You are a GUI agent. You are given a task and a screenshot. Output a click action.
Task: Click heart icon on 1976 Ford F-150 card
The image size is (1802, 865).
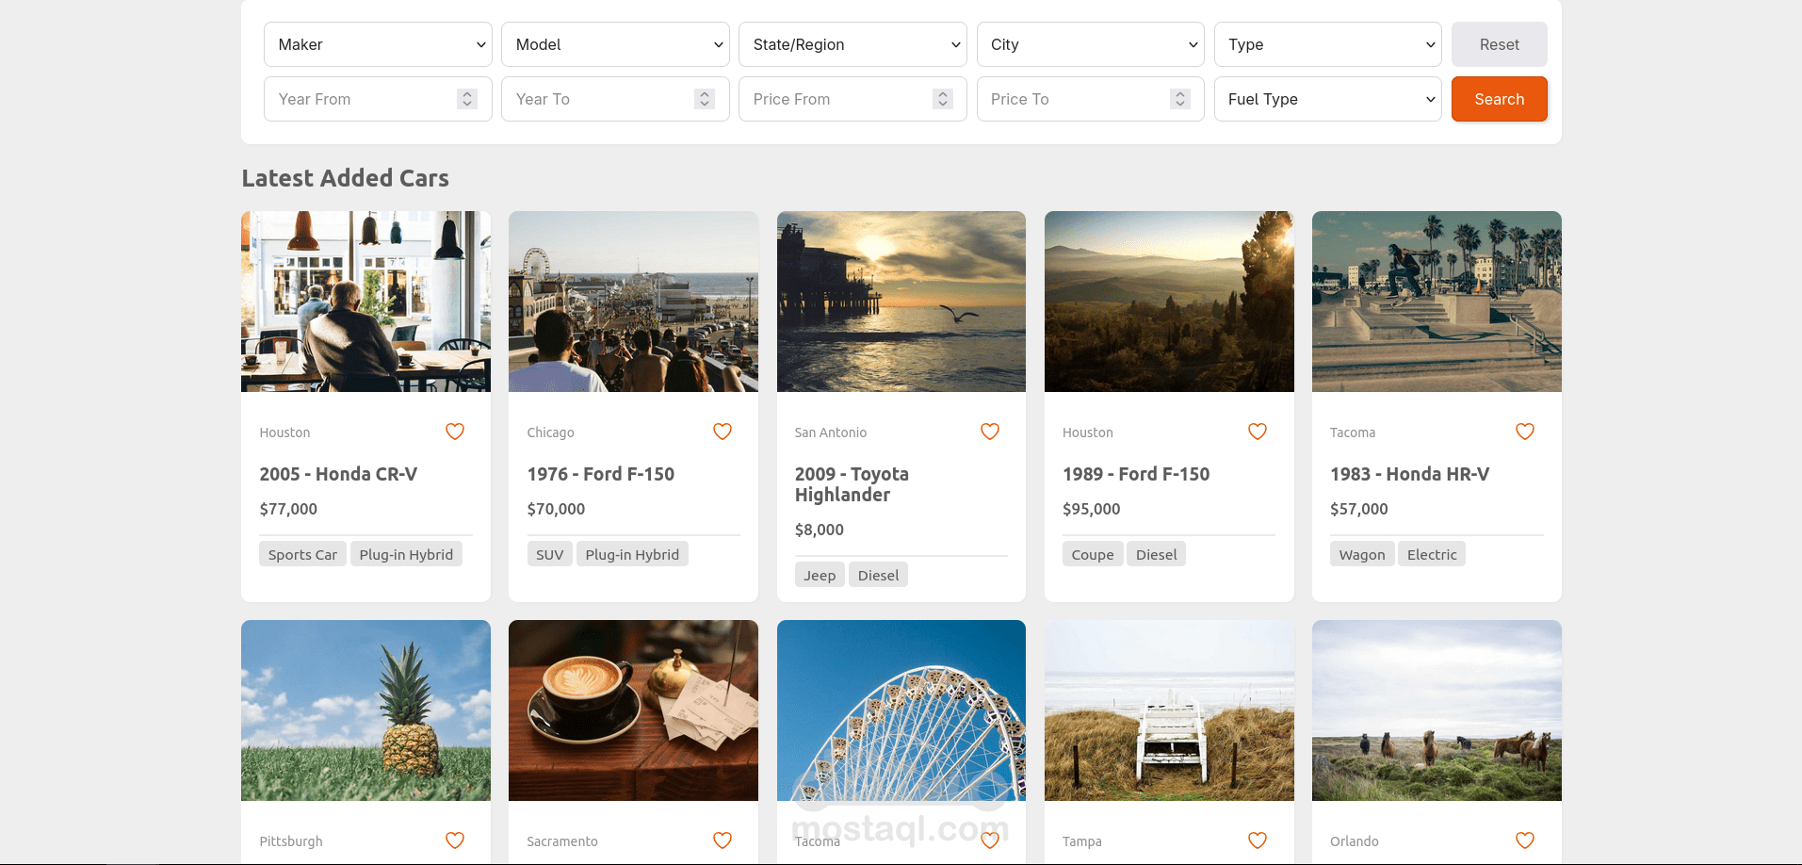pyautogui.click(x=722, y=432)
